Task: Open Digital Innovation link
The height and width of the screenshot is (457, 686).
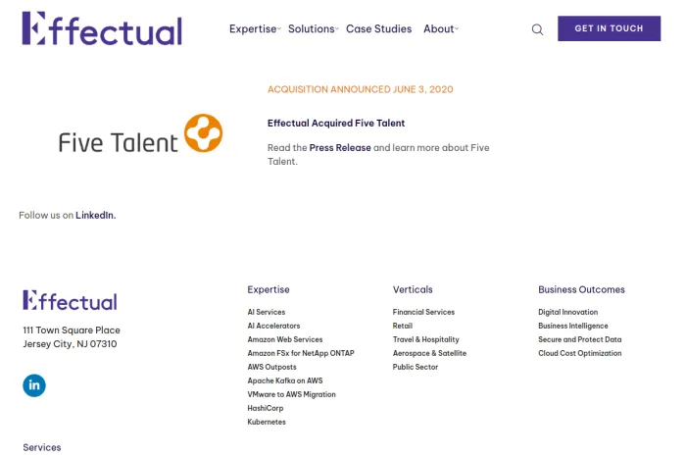Action: 568,312
